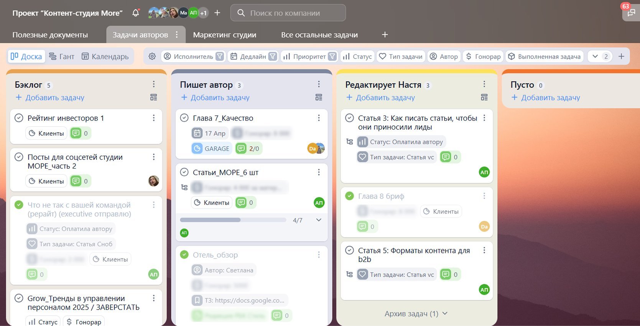Mark Статья 3 as complete
640x326 pixels.
click(x=349, y=118)
